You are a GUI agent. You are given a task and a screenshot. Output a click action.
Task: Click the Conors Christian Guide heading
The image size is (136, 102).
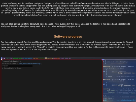tap(11, 61)
